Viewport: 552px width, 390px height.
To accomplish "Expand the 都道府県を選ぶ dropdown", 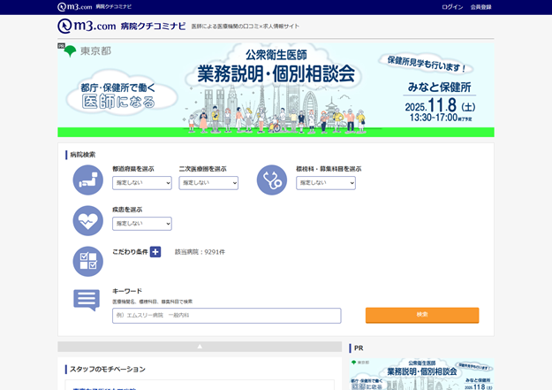I will point(142,183).
